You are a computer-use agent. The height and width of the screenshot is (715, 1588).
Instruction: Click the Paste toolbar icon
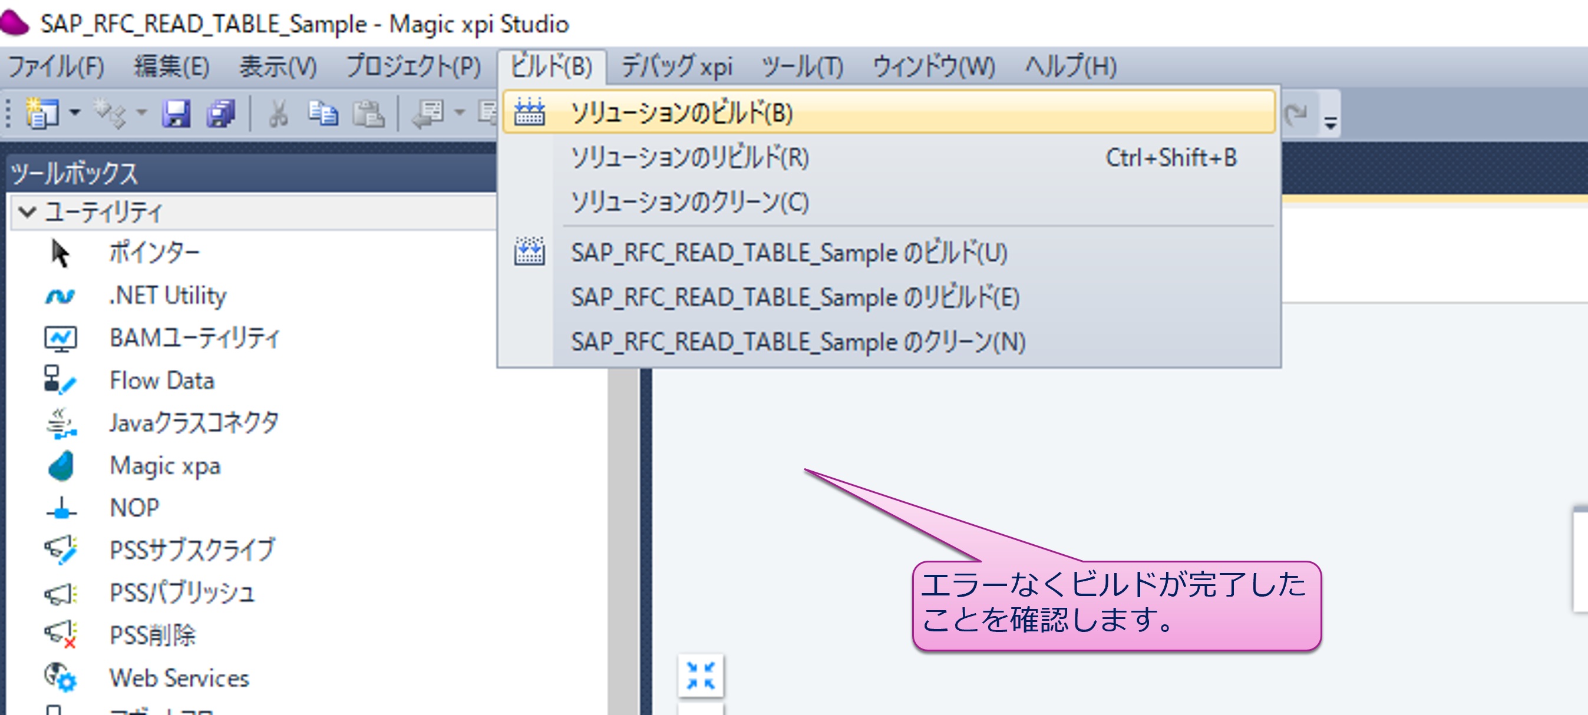[x=369, y=114]
